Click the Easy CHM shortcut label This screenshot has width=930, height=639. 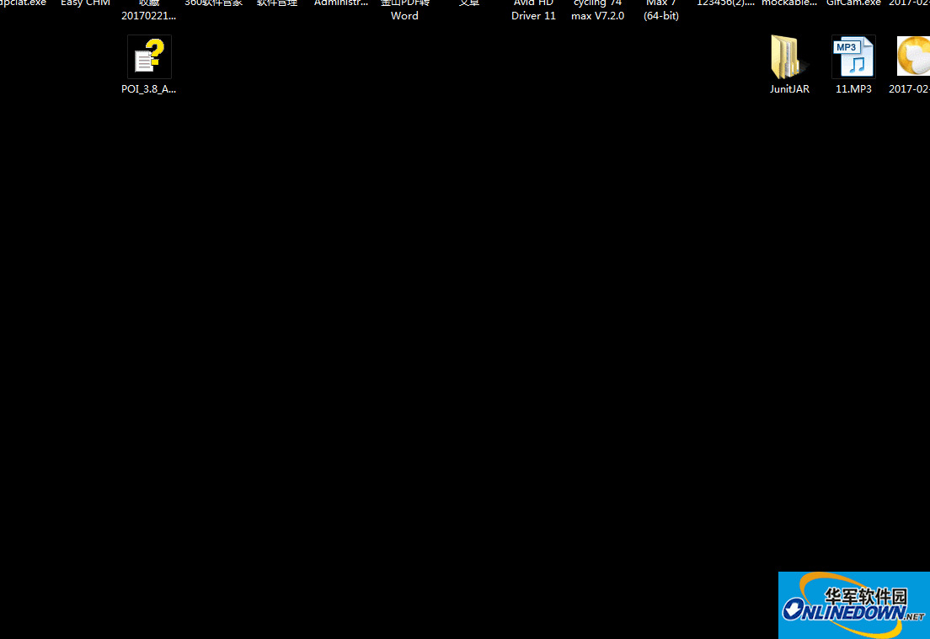pos(85,3)
